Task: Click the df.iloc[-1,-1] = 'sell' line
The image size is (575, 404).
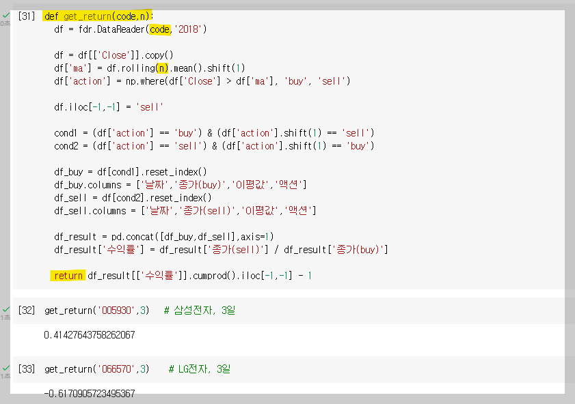Action: pyautogui.click(x=109, y=107)
